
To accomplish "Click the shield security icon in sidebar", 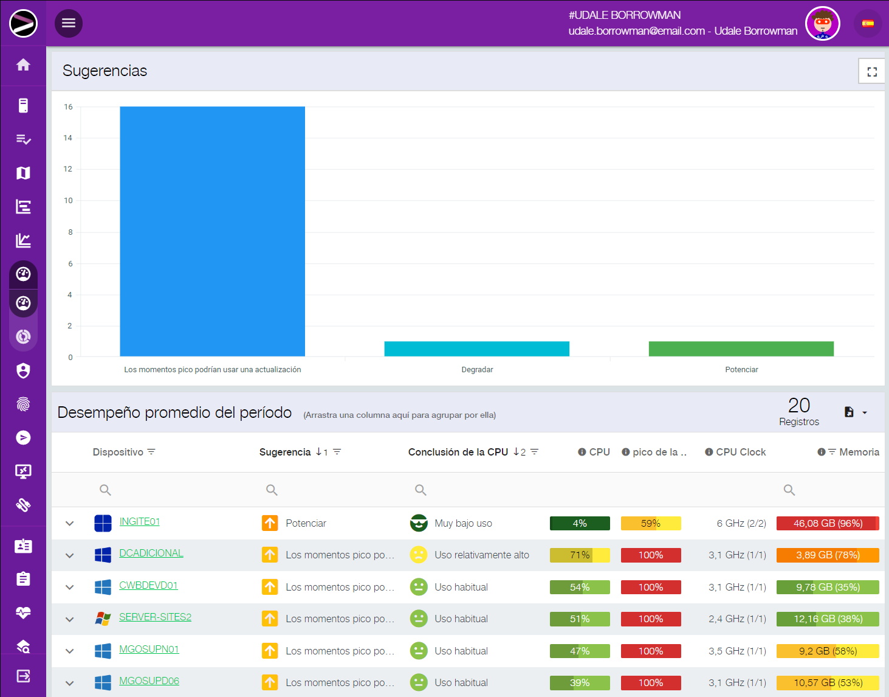I will tap(23, 371).
